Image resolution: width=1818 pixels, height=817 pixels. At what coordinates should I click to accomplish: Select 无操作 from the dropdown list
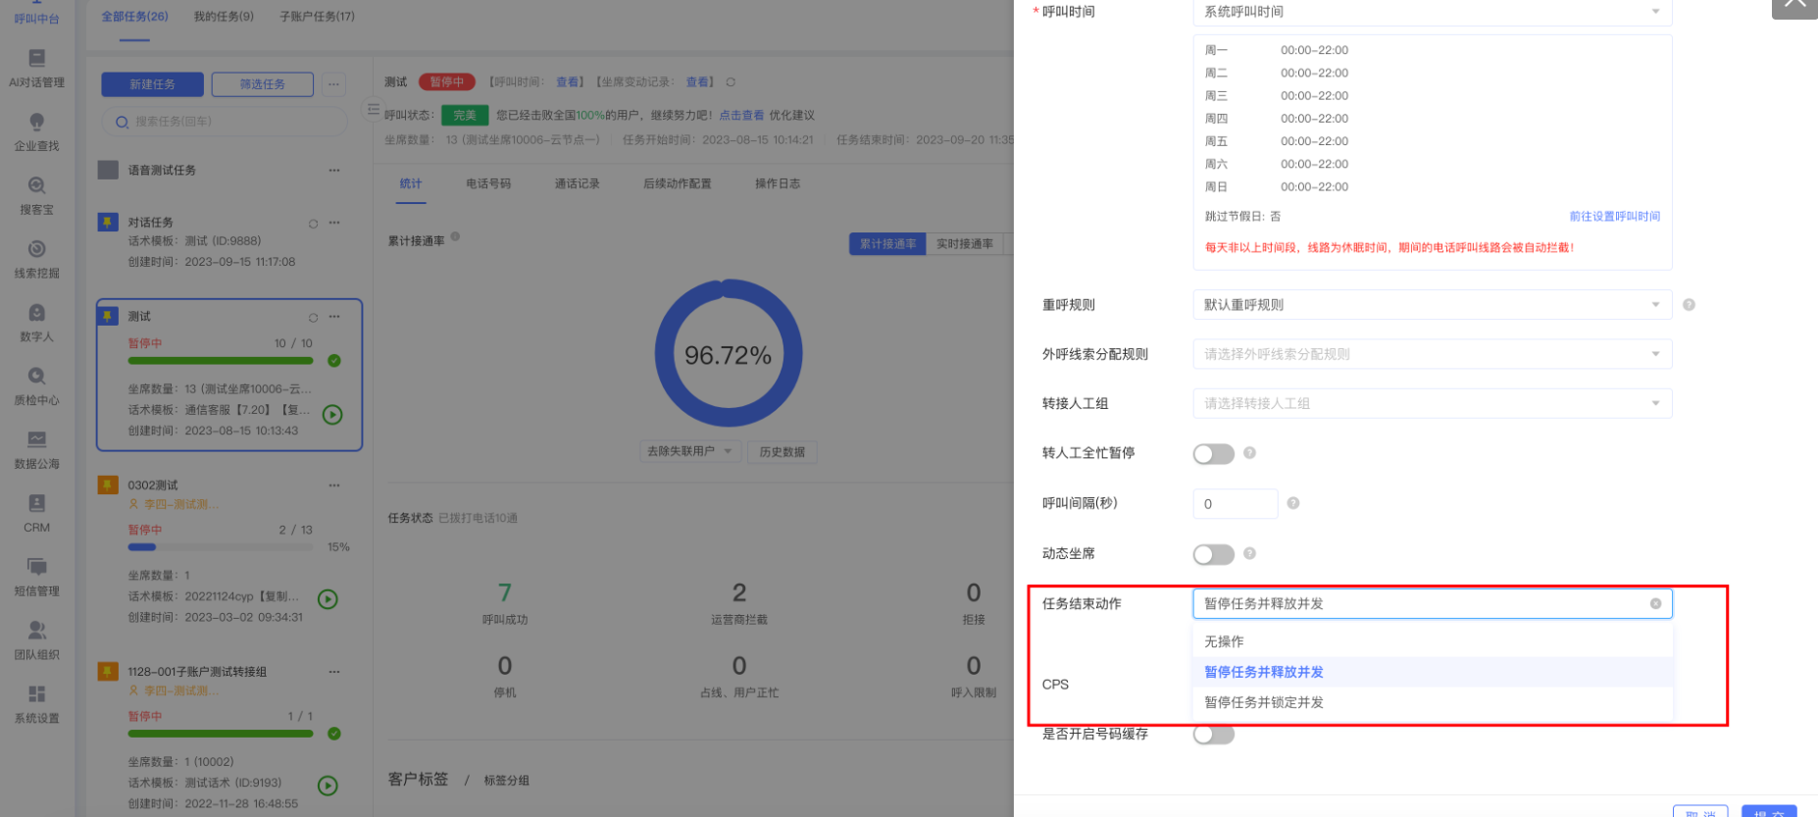click(1224, 641)
